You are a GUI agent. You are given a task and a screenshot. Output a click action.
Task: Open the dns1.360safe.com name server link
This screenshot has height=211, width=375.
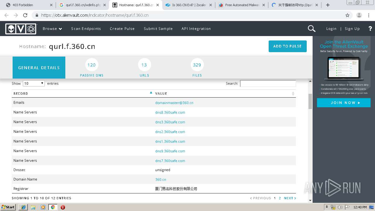(170, 142)
